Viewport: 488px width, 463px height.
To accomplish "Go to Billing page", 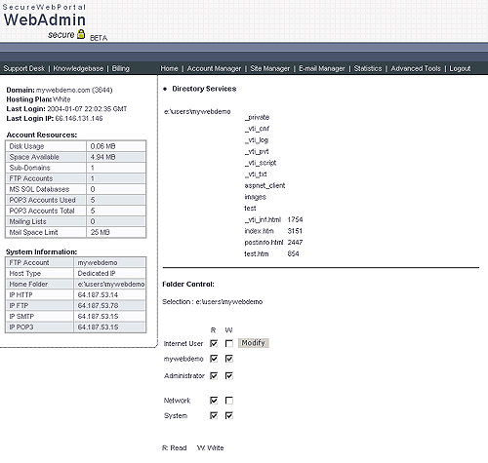I will click(x=121, y=68).
